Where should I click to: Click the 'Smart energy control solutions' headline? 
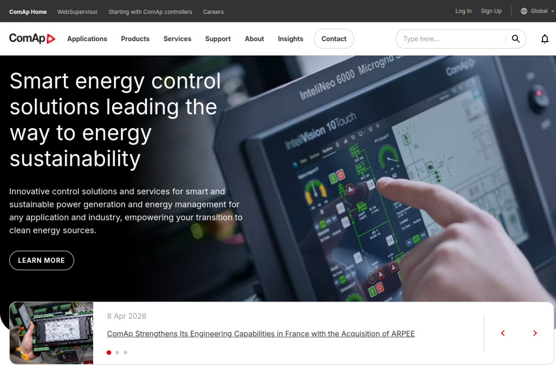[x=116, y=120]
